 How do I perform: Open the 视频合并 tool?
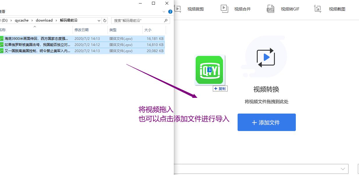[236, 9]
